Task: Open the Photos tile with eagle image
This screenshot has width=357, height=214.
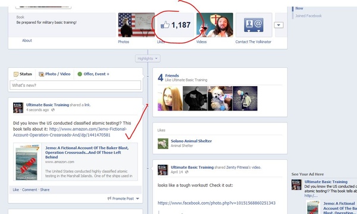Action: [136, 25]
